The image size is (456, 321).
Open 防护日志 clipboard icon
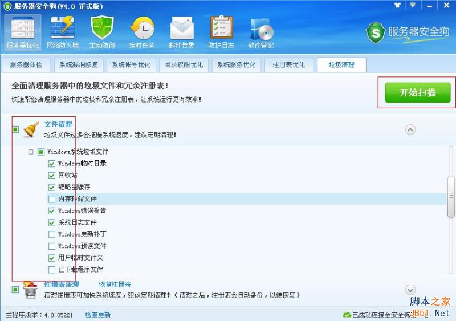221,32
